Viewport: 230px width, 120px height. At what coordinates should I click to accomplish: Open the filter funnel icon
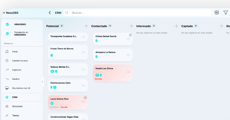pos(226,13)
